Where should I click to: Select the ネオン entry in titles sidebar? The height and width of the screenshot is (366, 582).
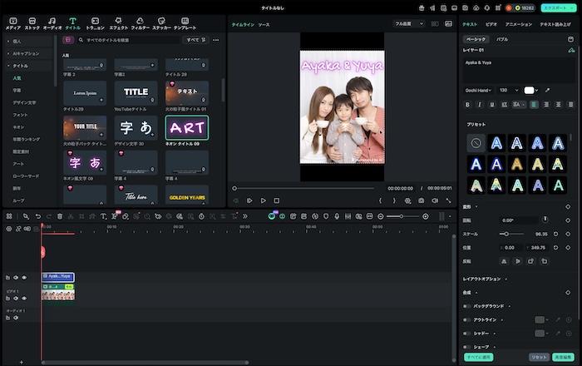pyautogui.click(x=18, y=127)
